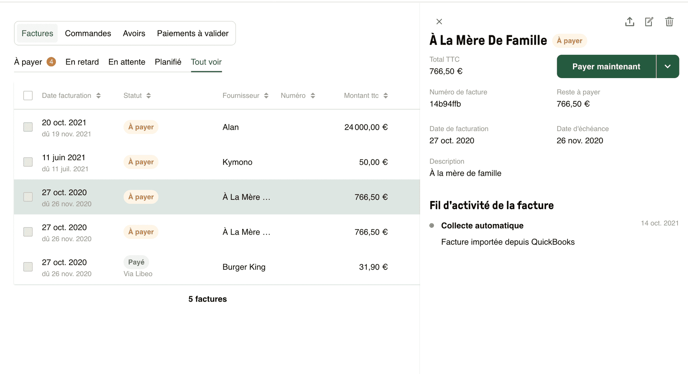Export the invoice using the share icon
Viewport: 688px width, 374px height.
(x=630, y=21)
